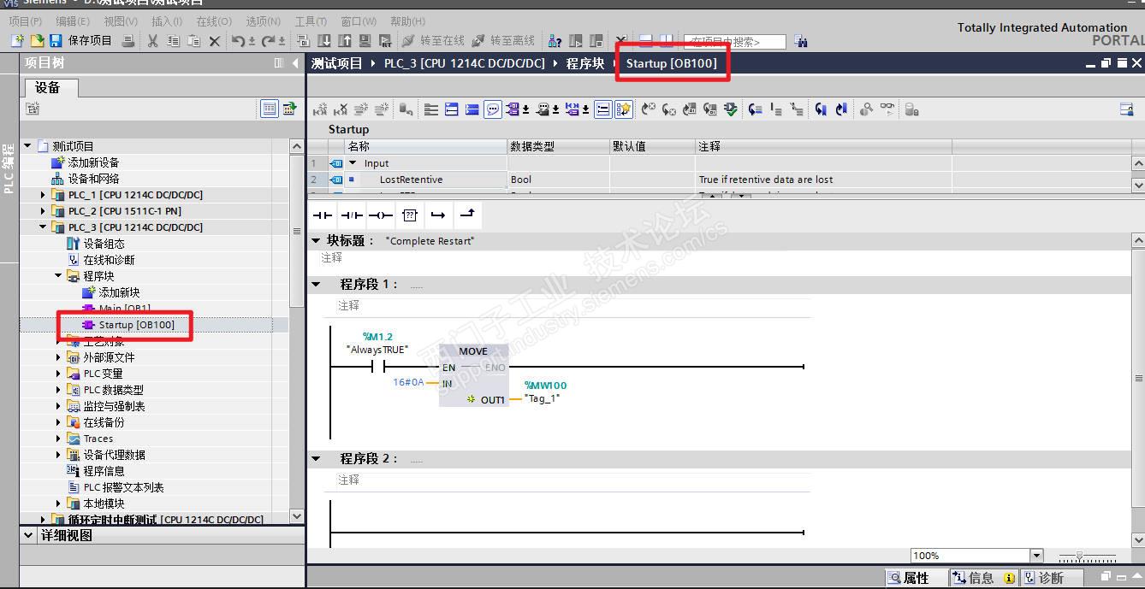Screen dimensions: 1145x589
Task: Insert a normally closed contact
Action: tap(351, 215)
